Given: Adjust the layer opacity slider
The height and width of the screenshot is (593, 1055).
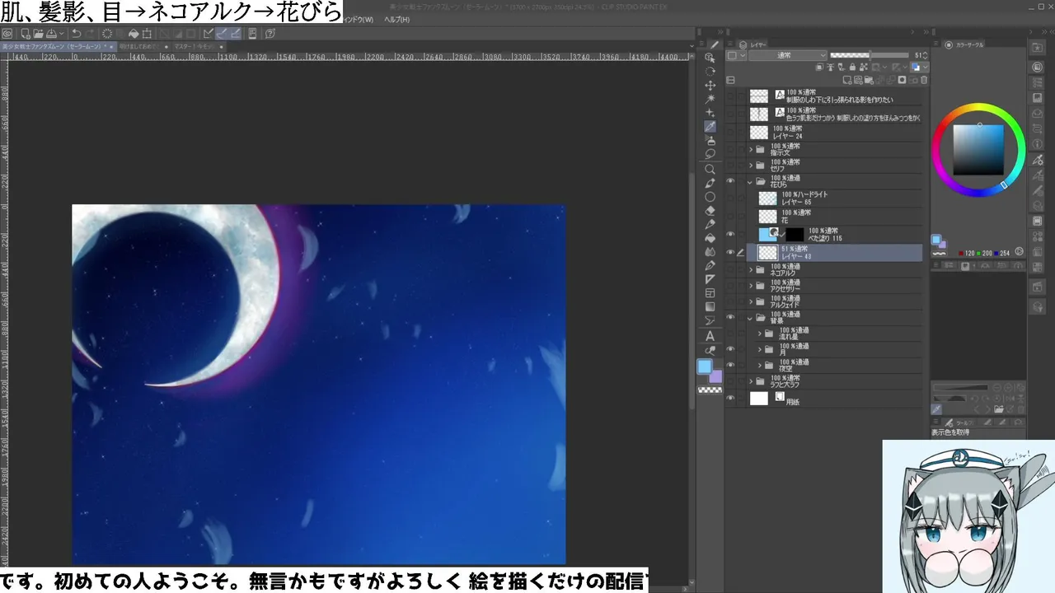Looking at the screenshot, I should (870, 55).
